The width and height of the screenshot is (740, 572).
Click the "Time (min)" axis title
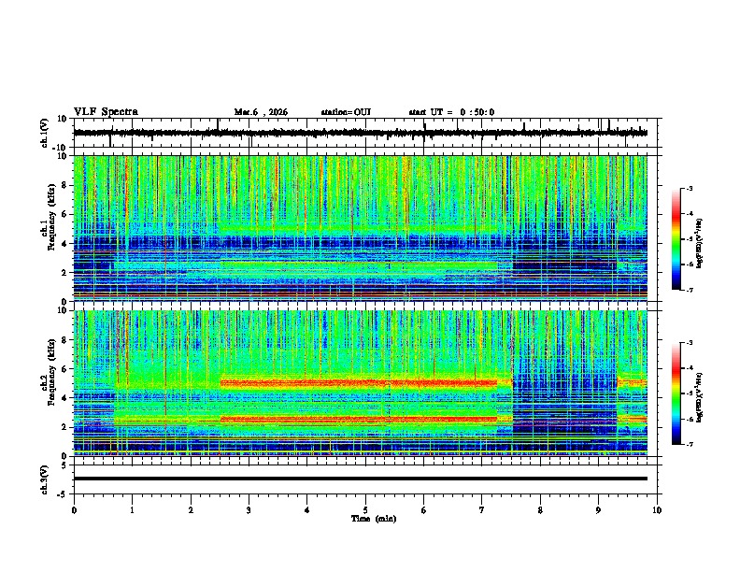(374, 519)
